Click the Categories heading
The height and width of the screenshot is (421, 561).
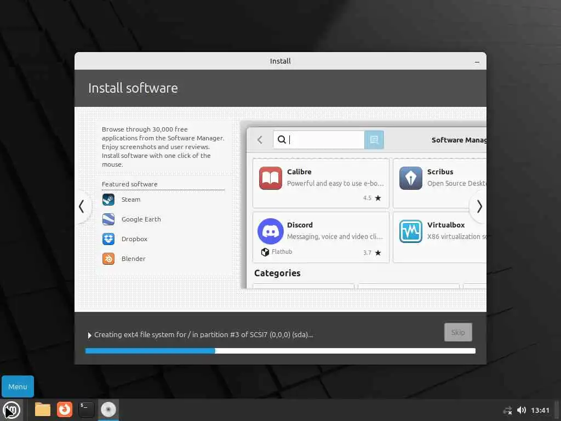tap(277, 273)
